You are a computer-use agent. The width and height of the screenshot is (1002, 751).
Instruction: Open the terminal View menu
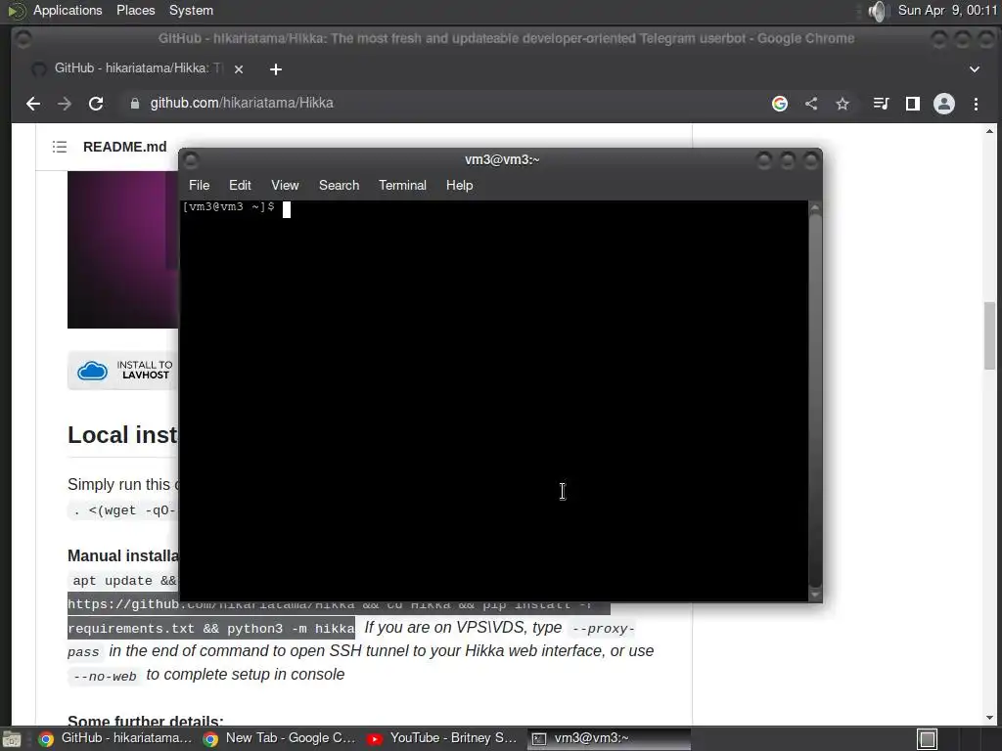click(x=285, y=185)
